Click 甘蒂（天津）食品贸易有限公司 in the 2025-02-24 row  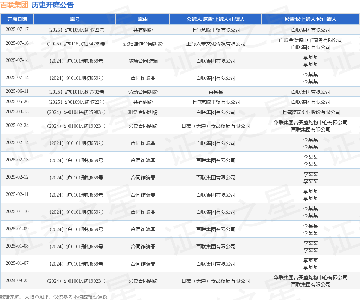216,126
